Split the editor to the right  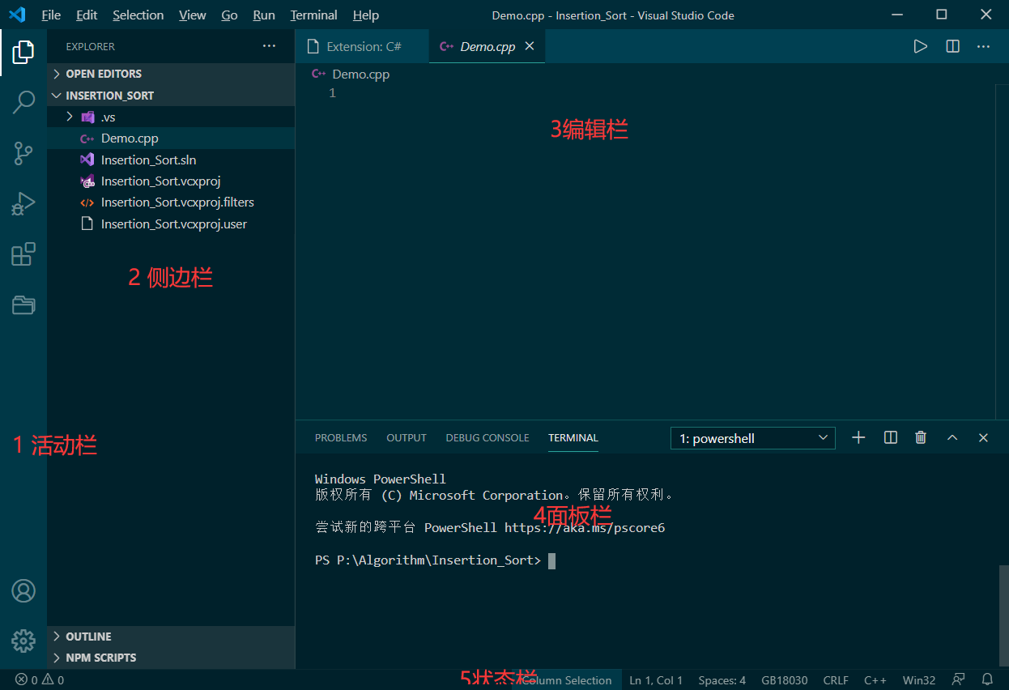[x=952, y=46]
